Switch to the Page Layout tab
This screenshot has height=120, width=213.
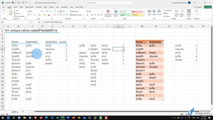tap(29, 7)
